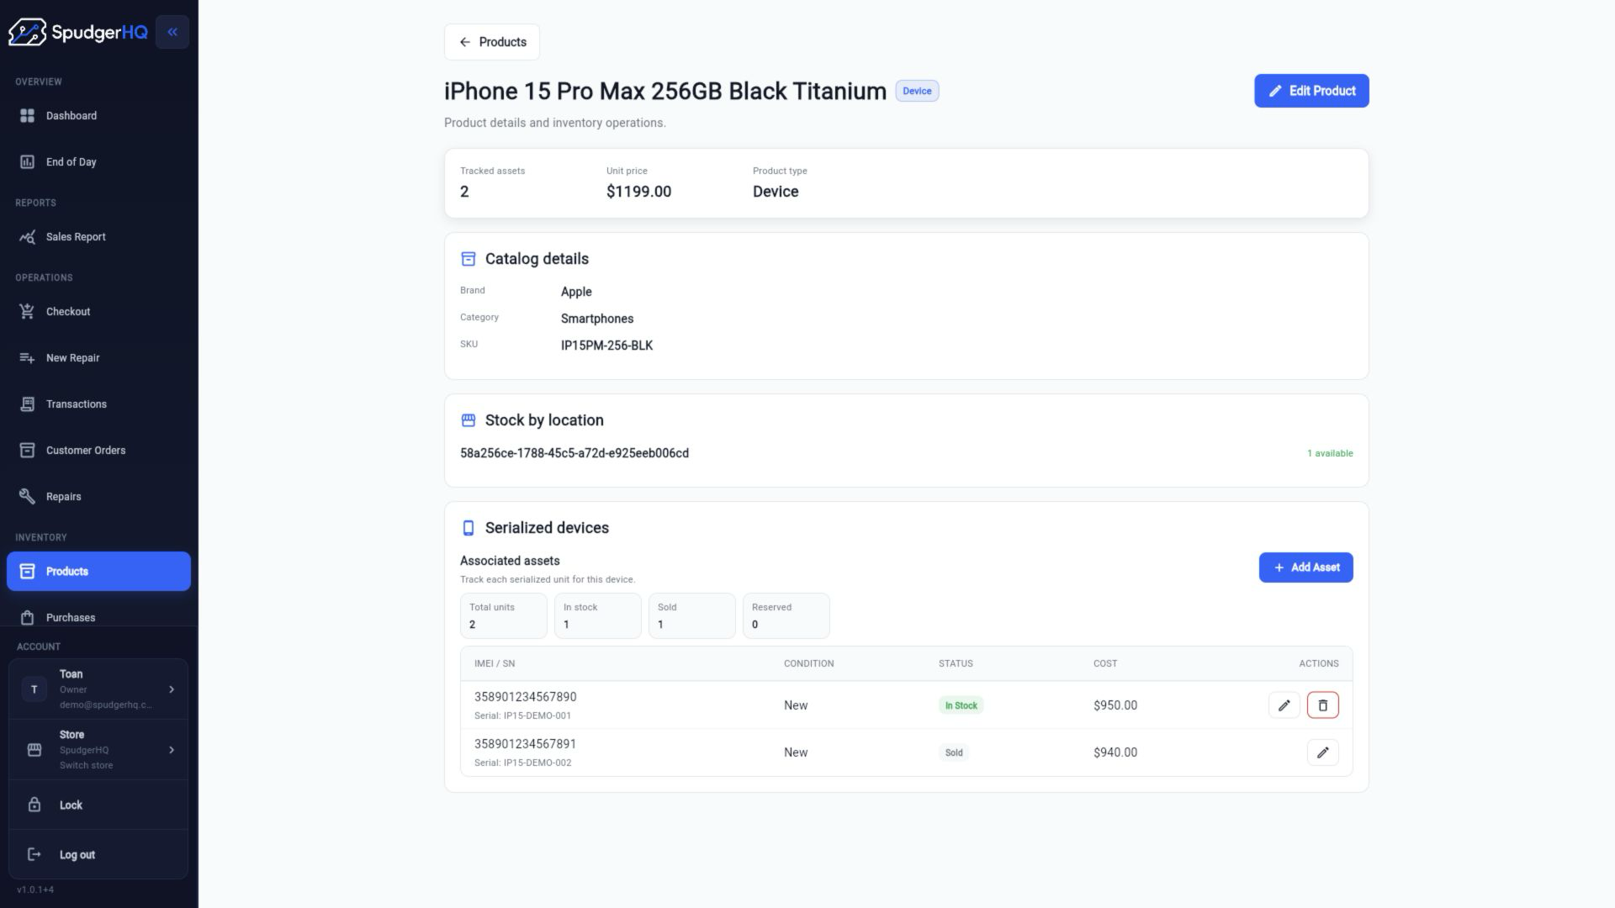The image size is (1615, 908).
Task: Click the Sales Report trend icon
Action: coord(27,236)
